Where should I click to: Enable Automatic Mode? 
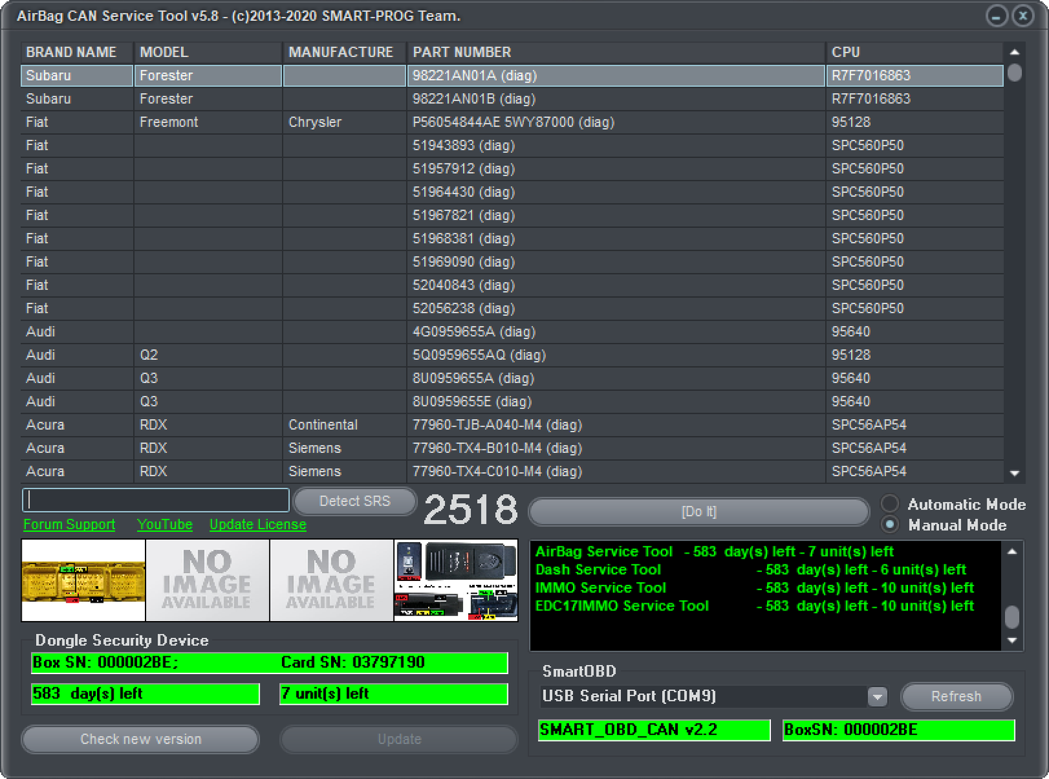890,504
